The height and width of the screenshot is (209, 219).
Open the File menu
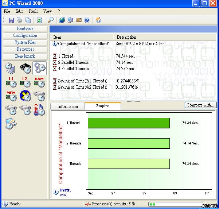click(x=7, y=11)
